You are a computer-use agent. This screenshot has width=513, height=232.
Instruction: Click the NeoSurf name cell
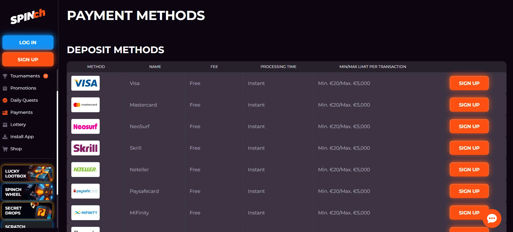click(x=139, y=127)
